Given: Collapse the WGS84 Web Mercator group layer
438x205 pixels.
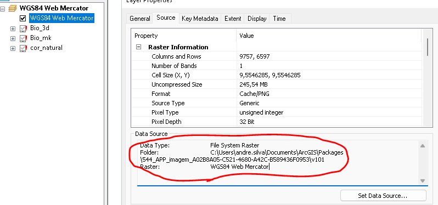Looking at the screenshot, I should [3, 9].
